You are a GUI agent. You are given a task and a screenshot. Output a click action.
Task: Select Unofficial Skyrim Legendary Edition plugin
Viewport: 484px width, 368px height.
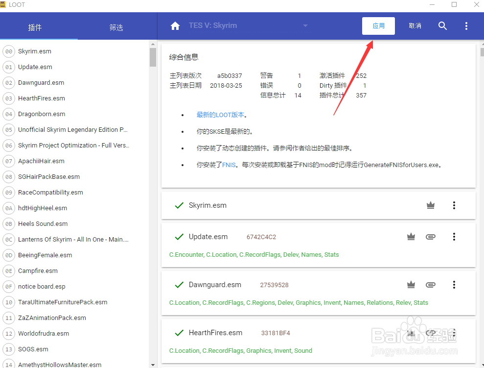[x=73, y=130]
